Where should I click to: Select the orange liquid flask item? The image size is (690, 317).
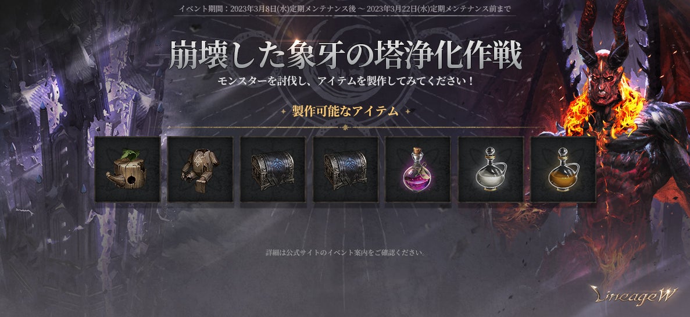click(x=563, y=169)
